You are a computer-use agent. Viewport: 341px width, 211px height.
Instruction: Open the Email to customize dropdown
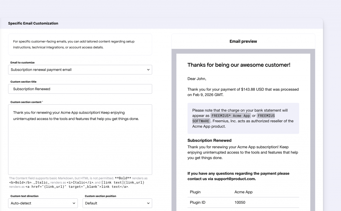tap(80, 70)
